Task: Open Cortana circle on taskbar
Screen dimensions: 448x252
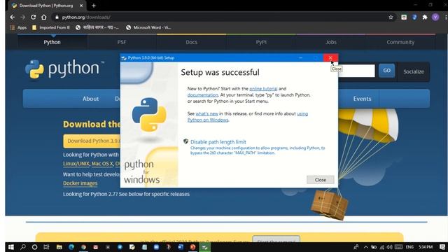Action: [34, 247]
